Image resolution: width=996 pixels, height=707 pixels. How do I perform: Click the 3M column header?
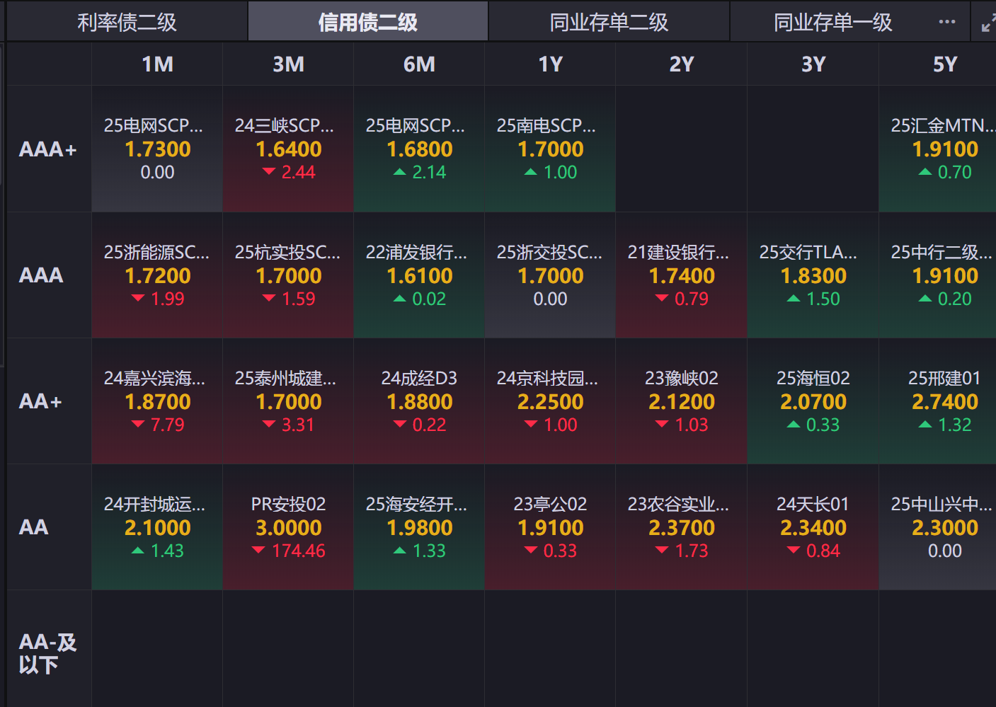pos(288,64)
